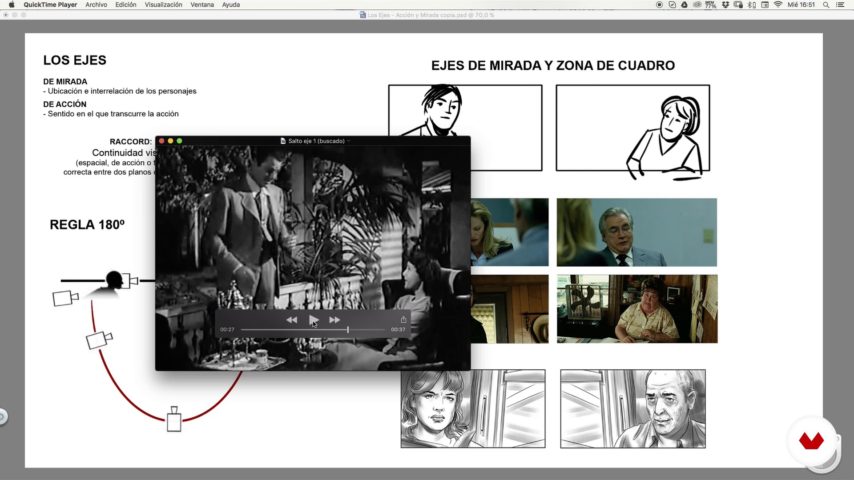Click the sketched woman storyboard frame at top
This screenshot has width=854, height=480.
tap(633, 128)
